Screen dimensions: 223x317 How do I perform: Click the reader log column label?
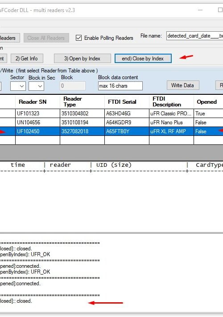60,165
